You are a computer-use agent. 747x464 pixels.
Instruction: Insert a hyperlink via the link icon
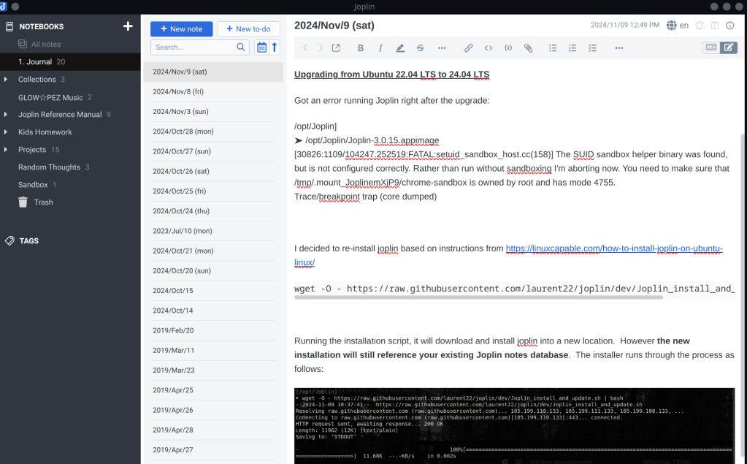(x=469, y=48)
